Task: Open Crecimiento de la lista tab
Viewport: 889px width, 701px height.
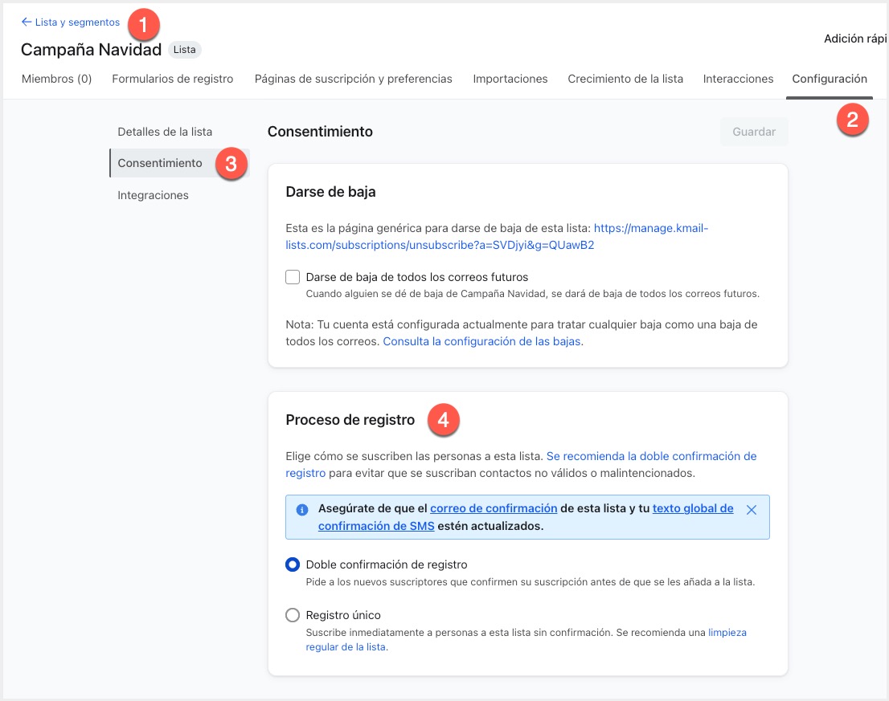Action: [x=625, y=79]
